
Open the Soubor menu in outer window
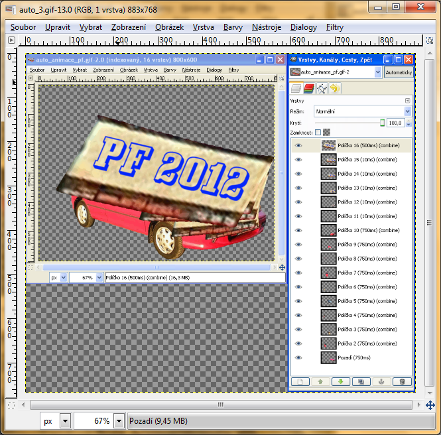click(x=23, y=27)
